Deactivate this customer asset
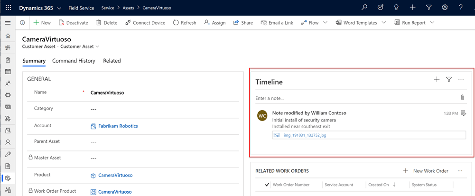 pyautogui.click(x=73, y=23)
